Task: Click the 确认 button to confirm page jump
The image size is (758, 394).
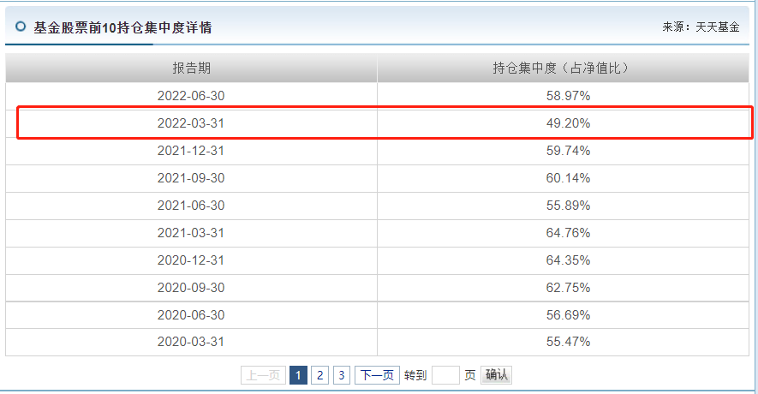Action: tap(496, 375)
